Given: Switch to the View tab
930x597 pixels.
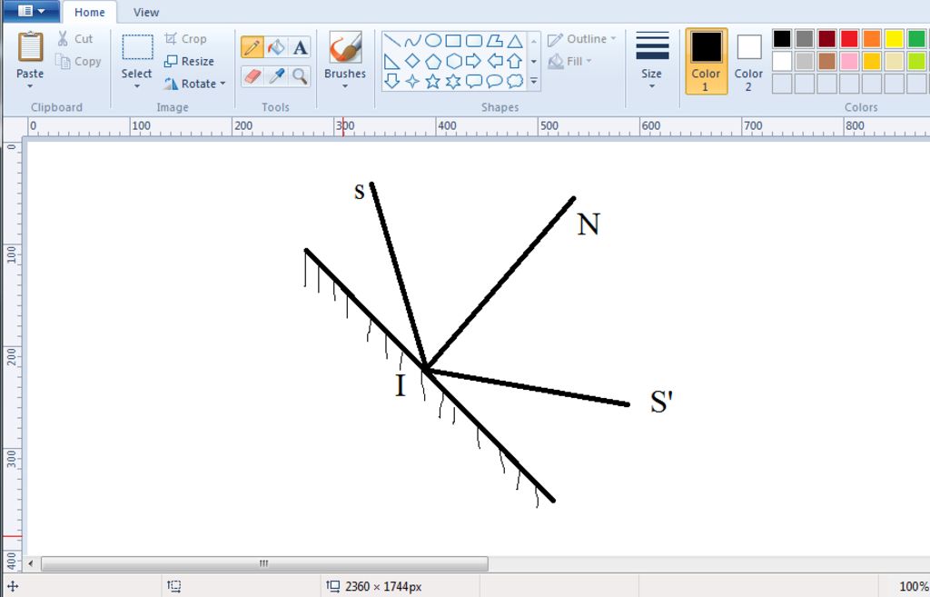Looking at the screenshot, I should tap(146, 12).
